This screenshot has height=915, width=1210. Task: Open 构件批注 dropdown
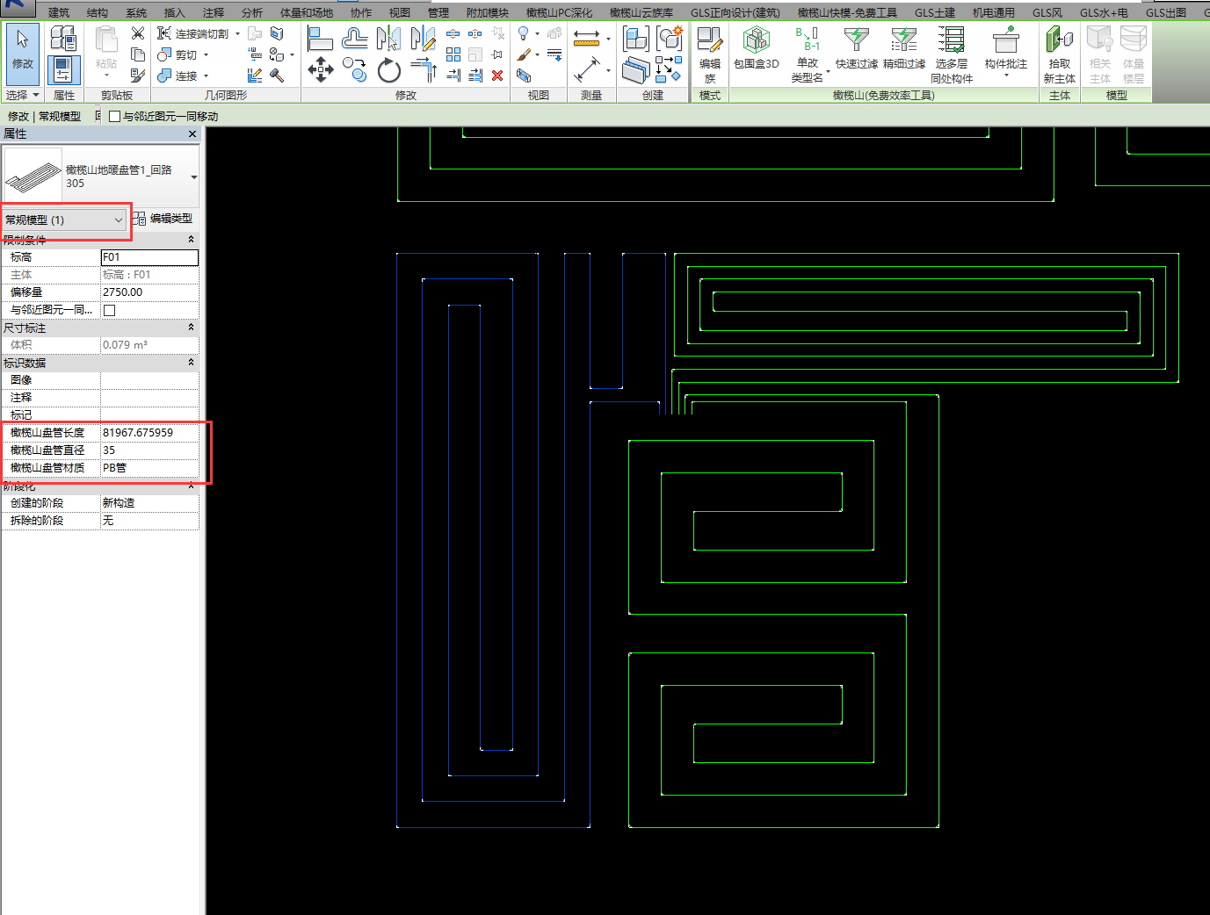(x=1006, y=76)
